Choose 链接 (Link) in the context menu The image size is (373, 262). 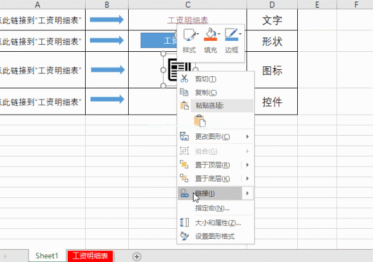point(205,193)
